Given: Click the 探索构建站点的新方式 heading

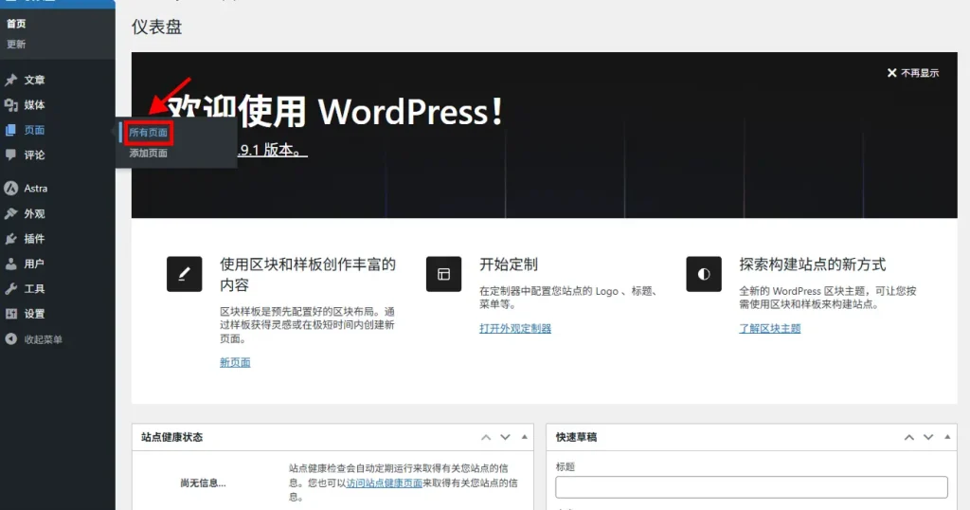Looking at the screenshot, I should point(813,264).
